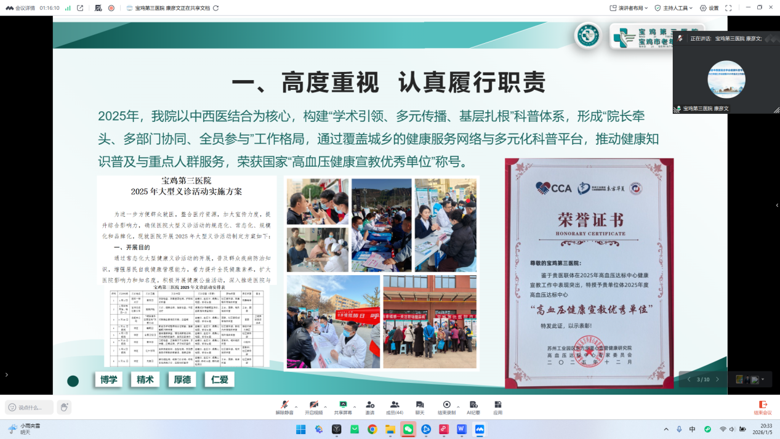Expand the 主持人工具 host tools menu
Viewport: 780px width, 439px height.
coord(677,9)
